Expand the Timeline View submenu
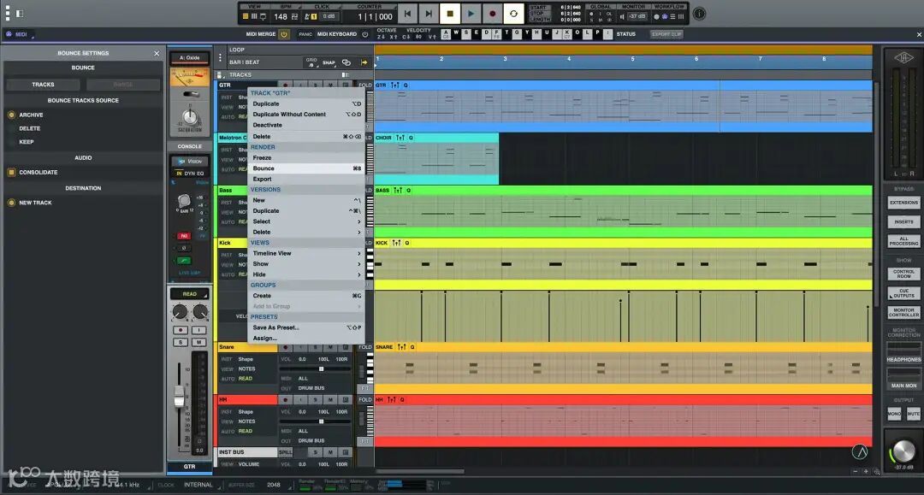The width and height of the screenshot is (924, 495). point(305,253)
